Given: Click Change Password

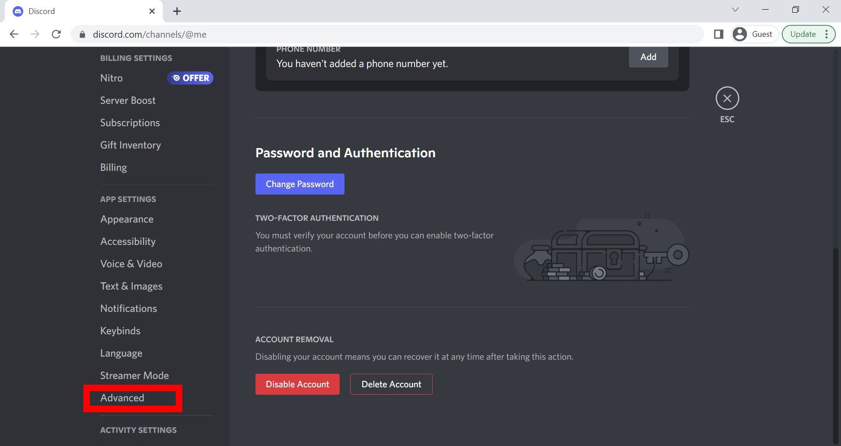Looking at the screenshot, I should coord(300,184).
